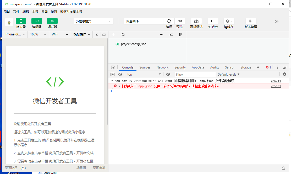Open 版本管理 version control
291x174 pixels.
(251, 21)
